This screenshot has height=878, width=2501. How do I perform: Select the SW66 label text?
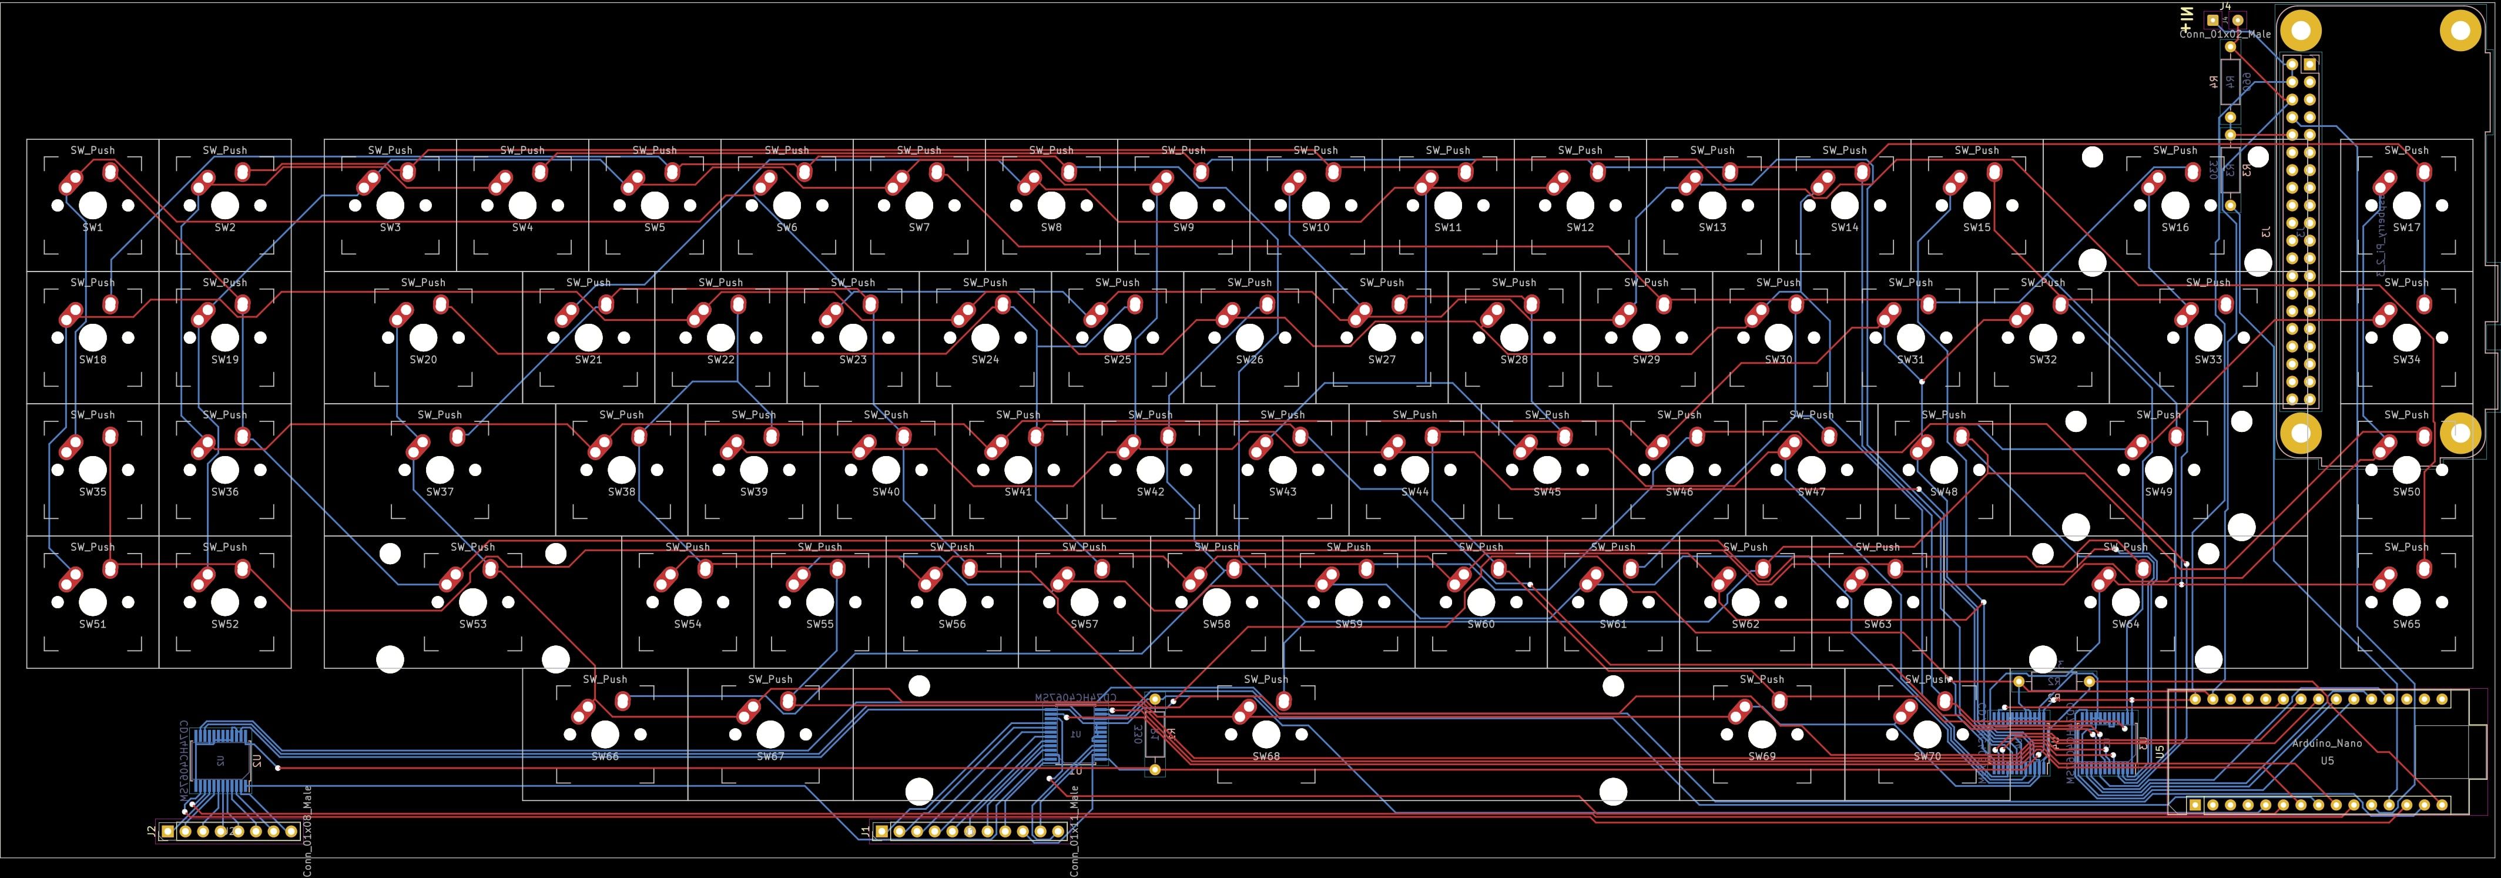604,756
